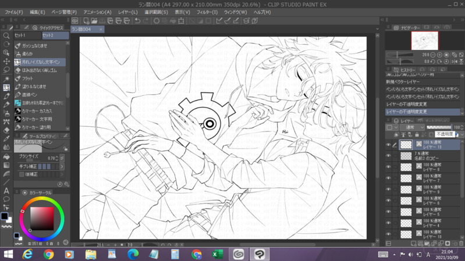Click the Redo arrow in command bar

pyautogui.click(x=145, y=21)
